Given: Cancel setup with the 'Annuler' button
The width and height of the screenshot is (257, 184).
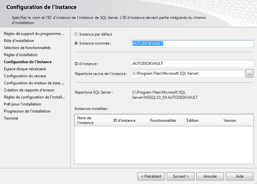Looking at the screenshot, I should click(x=210, y=176).
